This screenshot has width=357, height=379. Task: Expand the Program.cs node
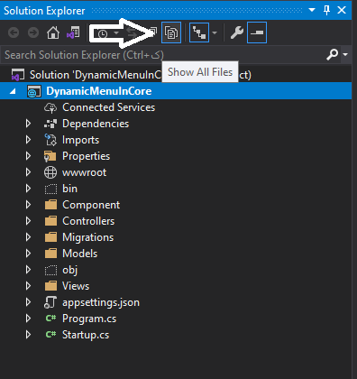(28, 319)
